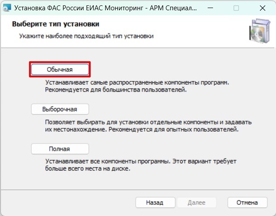
Task: Click the setup disc box icon in the header
Action: pos(260,31)
